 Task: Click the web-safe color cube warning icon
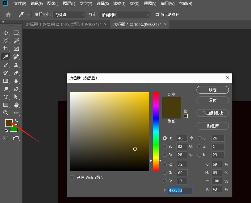point(186,111)
